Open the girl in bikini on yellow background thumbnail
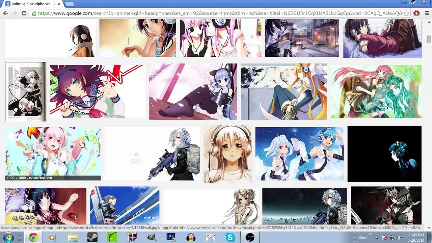Image resolution: width=432 pixels, height=243 pixels. point(138,38)
